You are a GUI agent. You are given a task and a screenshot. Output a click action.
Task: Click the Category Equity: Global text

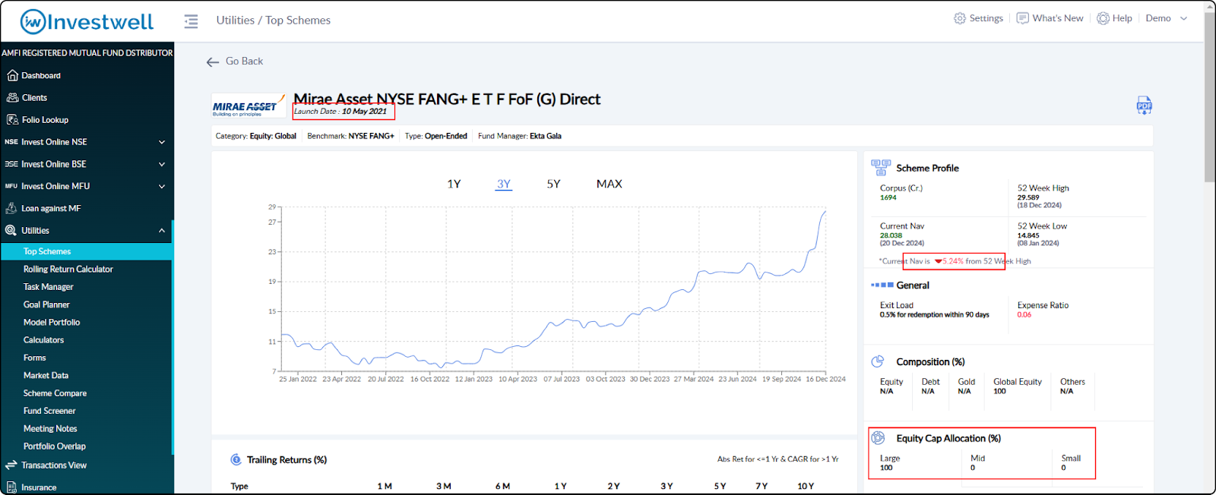[x=255, y=136]
